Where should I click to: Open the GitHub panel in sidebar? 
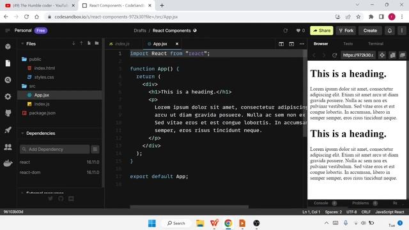click(x=8, y=113)
